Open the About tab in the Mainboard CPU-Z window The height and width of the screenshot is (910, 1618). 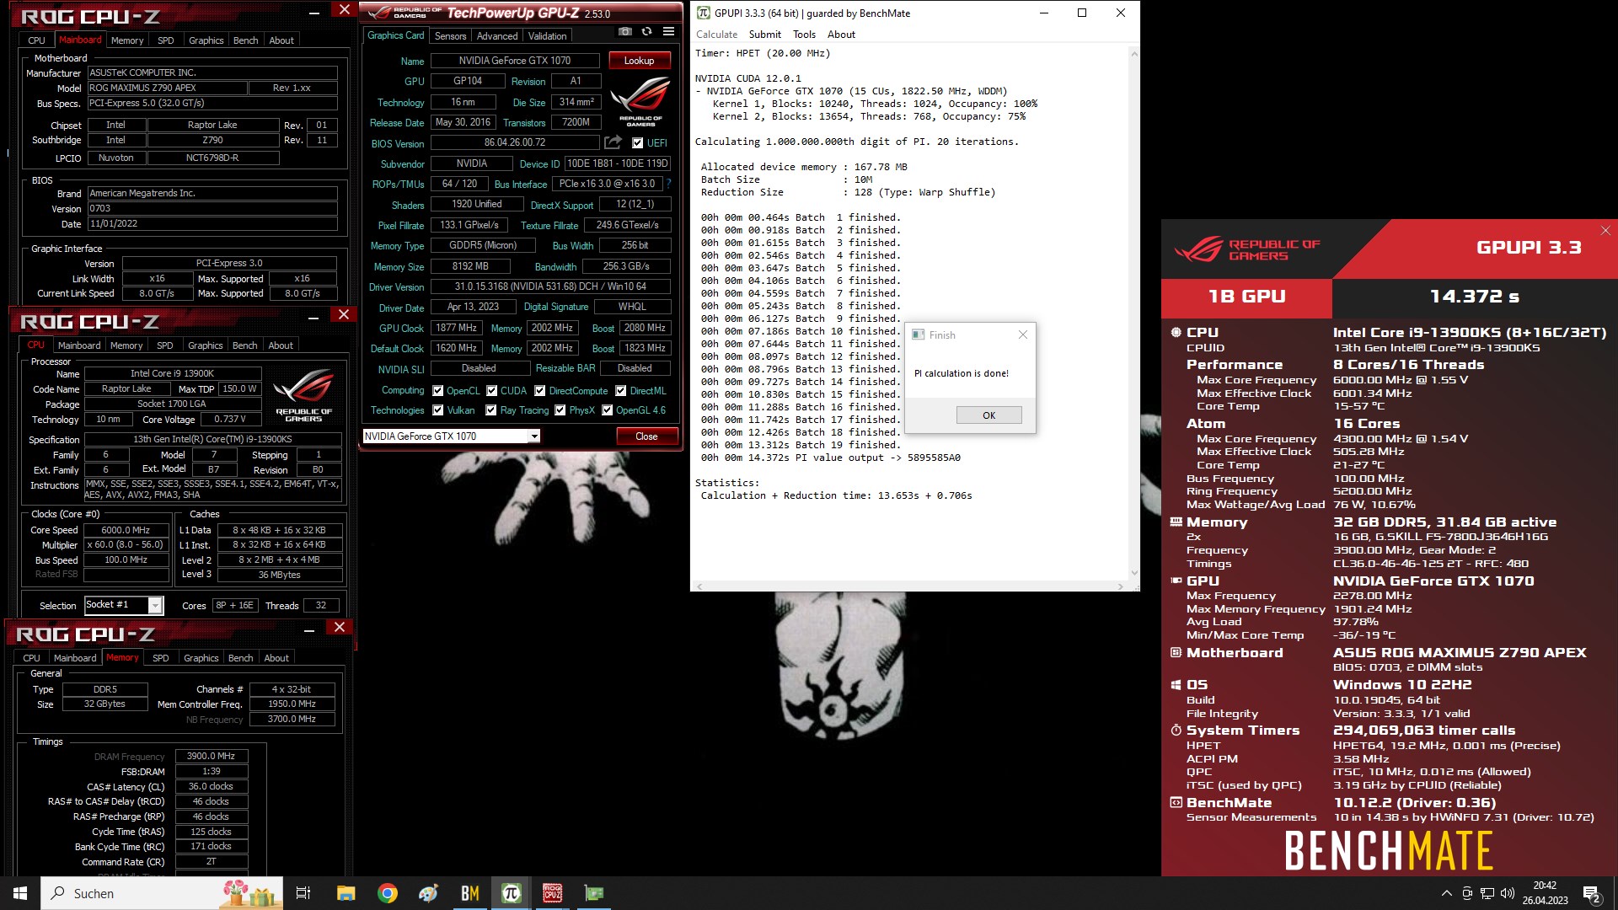(x=281, y=40)
